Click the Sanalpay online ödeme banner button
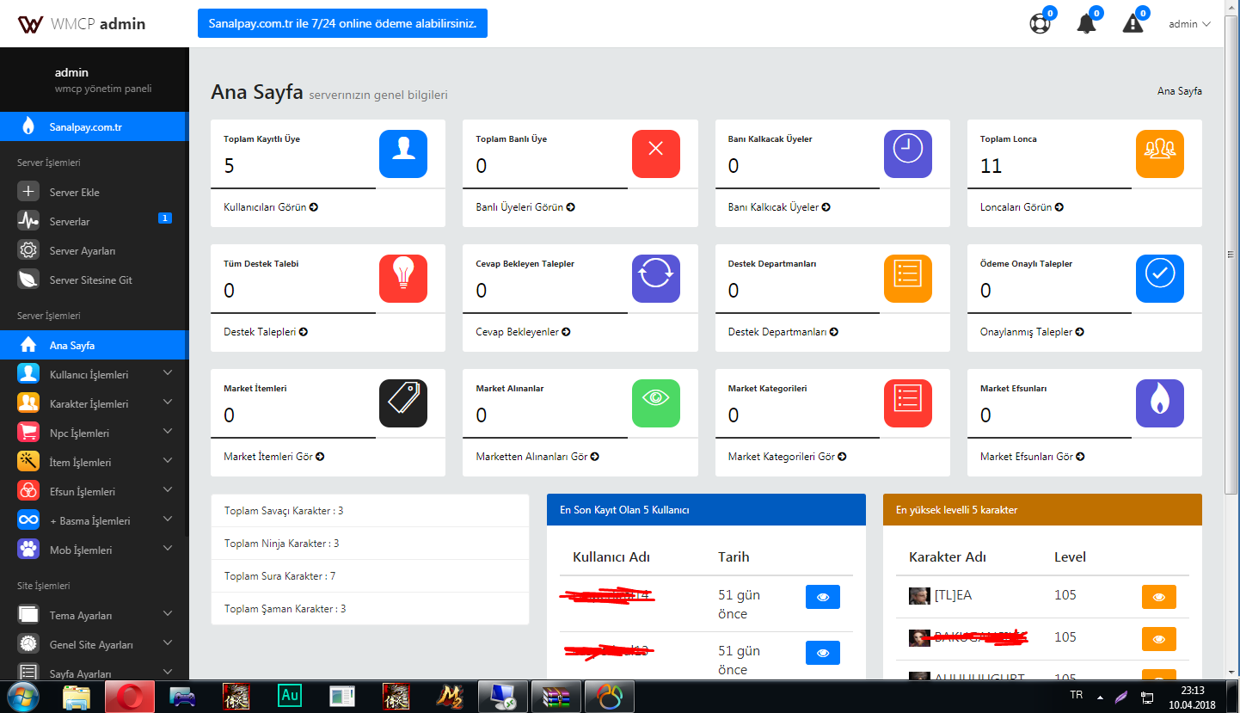Screen dimensions: 1240x713 [342, 23]
